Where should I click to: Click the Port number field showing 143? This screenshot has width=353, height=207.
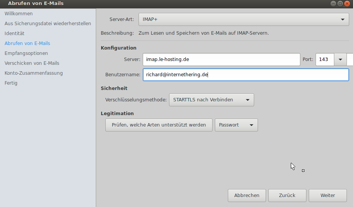pyautogui.click(x=325, y=59)
